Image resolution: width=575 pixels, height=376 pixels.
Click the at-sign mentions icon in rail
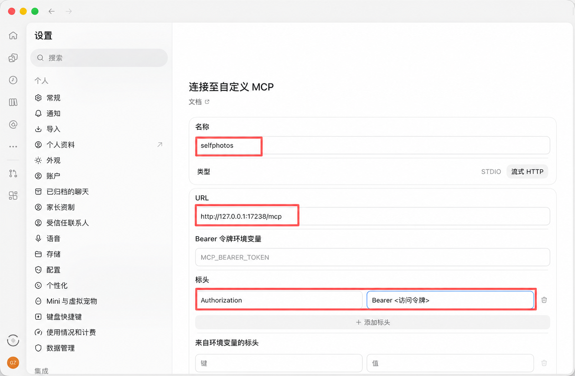click(13, 125)
